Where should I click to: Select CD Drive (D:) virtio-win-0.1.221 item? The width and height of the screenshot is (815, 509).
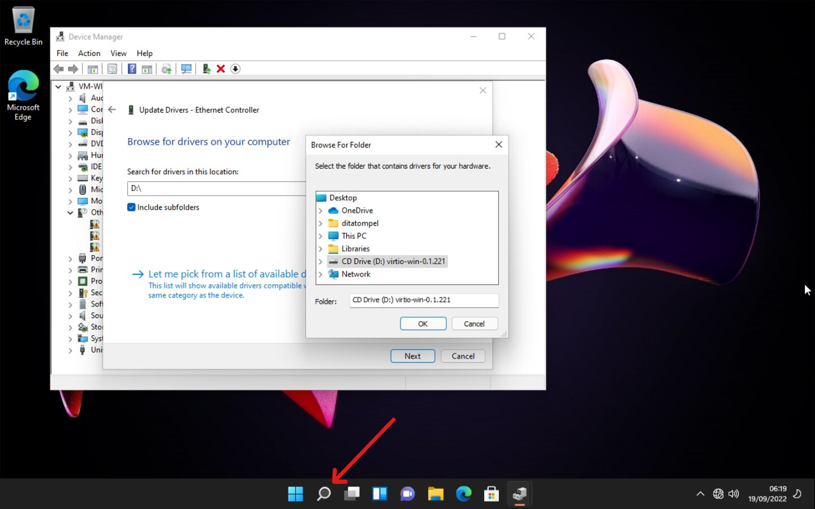point(393,261)
